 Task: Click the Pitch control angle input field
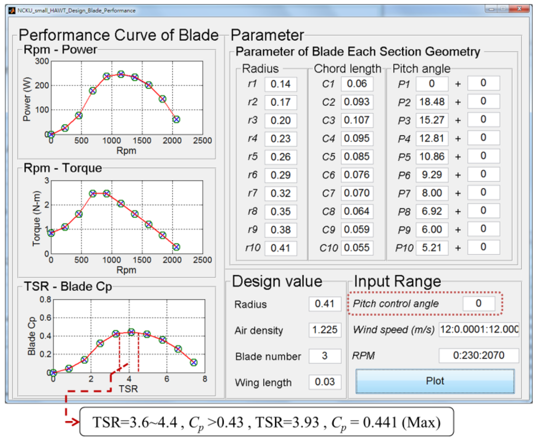coord(478,304)
